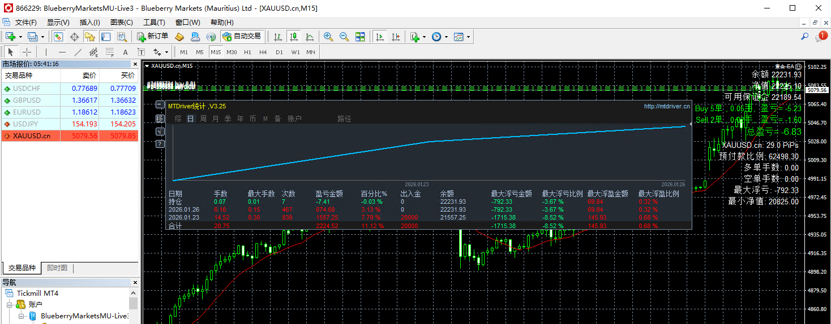Collapse the 账户 tree node in navigator
This screenshot has height=324, width=831.
click(10, 305)
